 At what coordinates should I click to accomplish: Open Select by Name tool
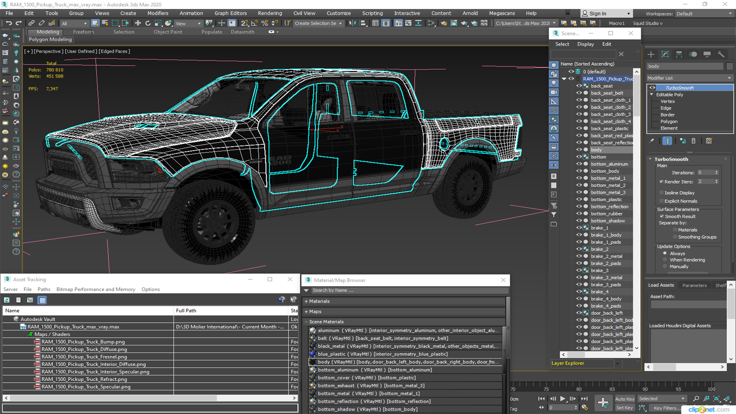pos(105,23)
